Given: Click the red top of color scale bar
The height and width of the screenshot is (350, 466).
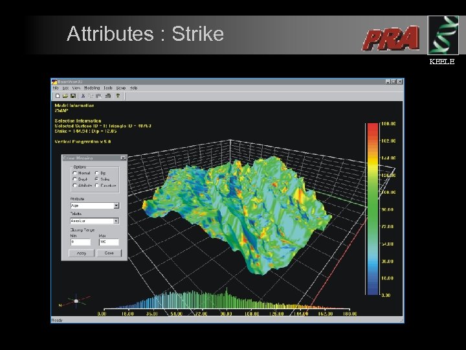Looking at the screenshot, I should 372,125.
